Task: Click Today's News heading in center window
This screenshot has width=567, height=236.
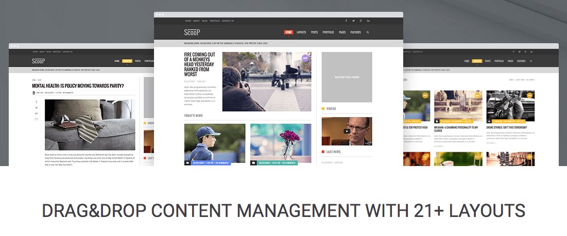Action: click(194, 116)
